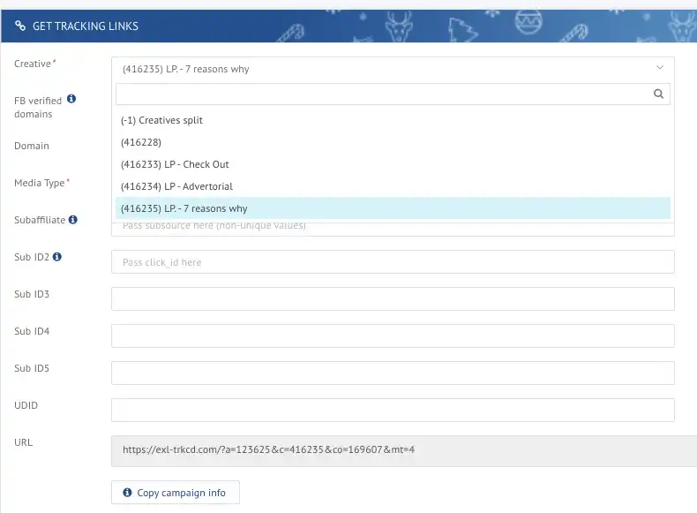Pick LP - Advertorial from the list
The image size is (697, 513).
393,186
